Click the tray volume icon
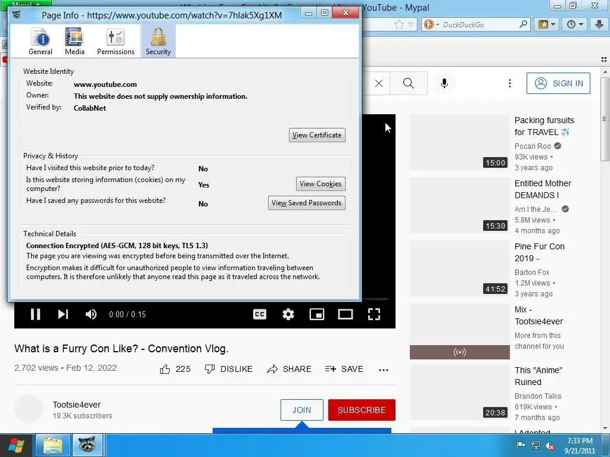The image size is (610, 457). (x=550, y=446)
